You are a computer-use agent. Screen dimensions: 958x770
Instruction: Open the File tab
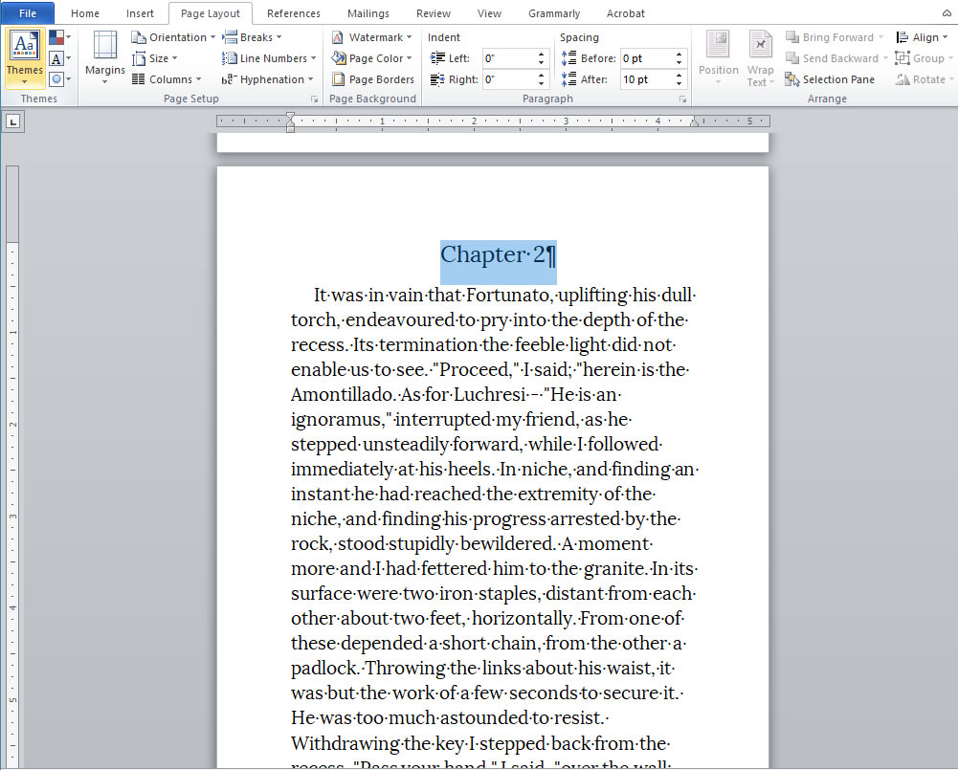28,13
